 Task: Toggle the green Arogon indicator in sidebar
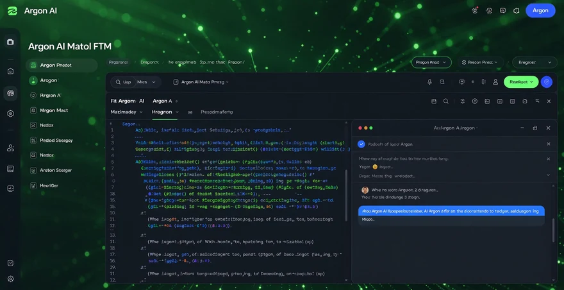tap(33, 80)
